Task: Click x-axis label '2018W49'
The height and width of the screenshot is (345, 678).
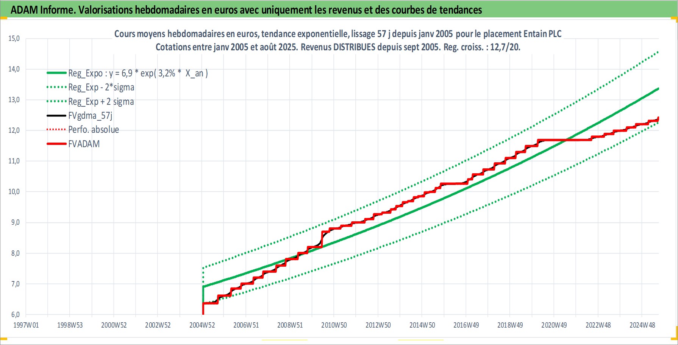Action: point(510,325)
